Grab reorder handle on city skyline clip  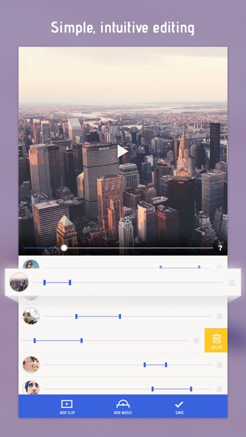[x=232, y=283]
